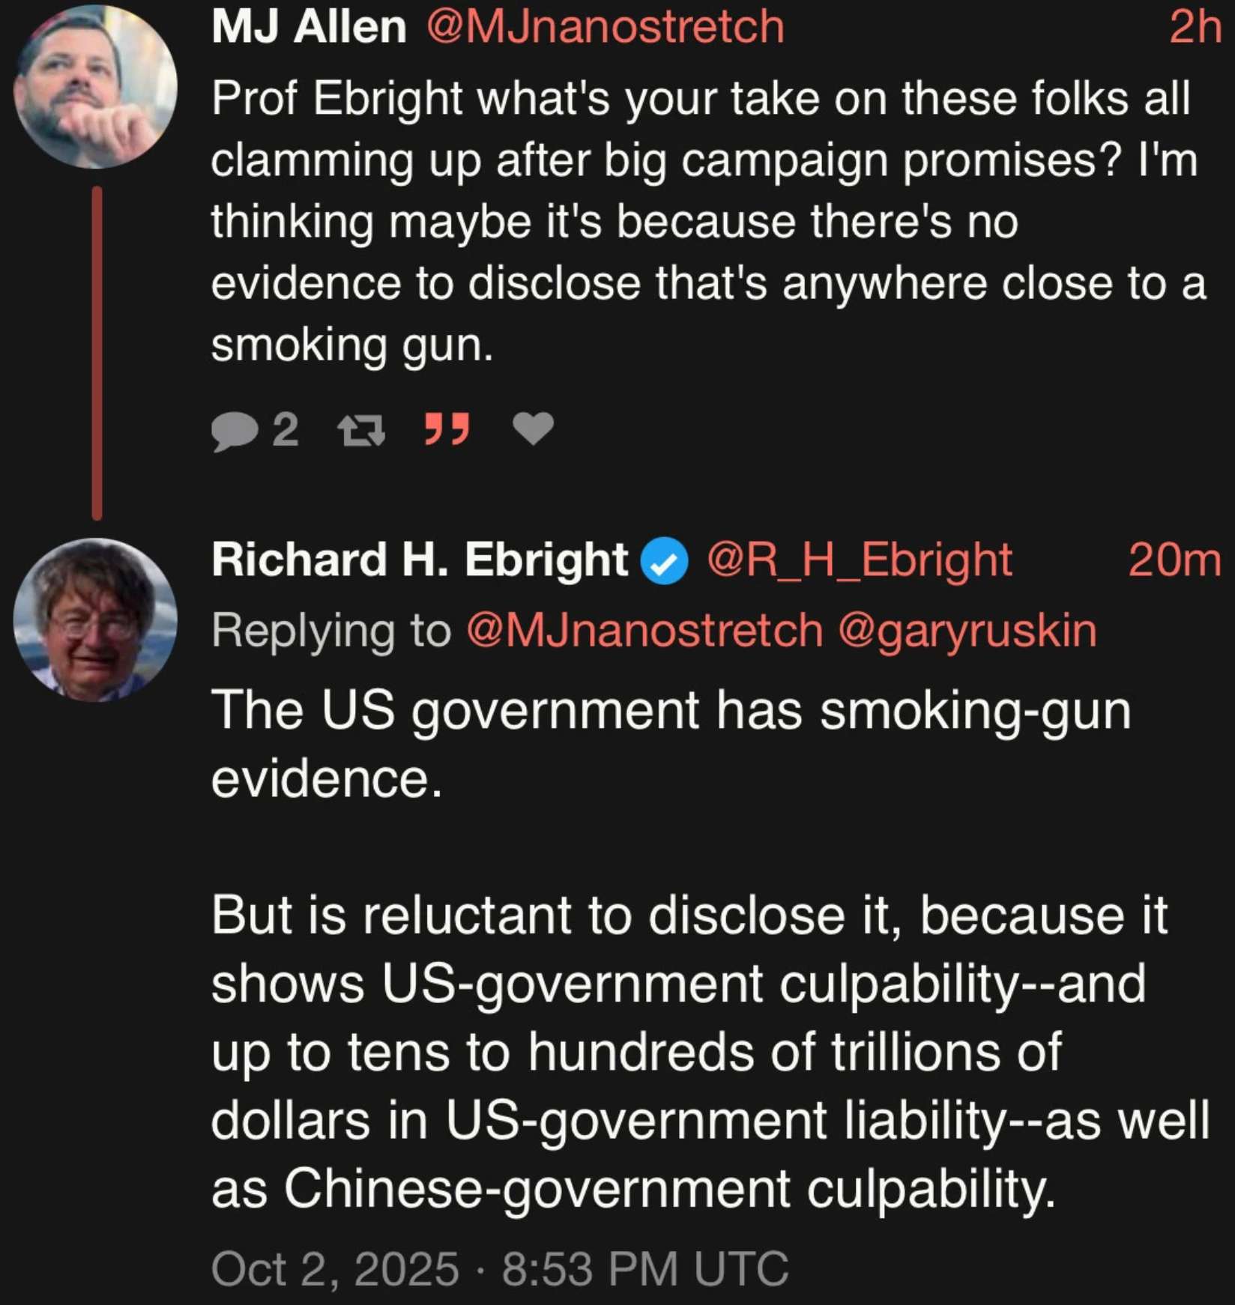Click the red thread line connecting the tweets
Image resolution: width=1235 pixels, height=1305 pixels.
(97, 352)
